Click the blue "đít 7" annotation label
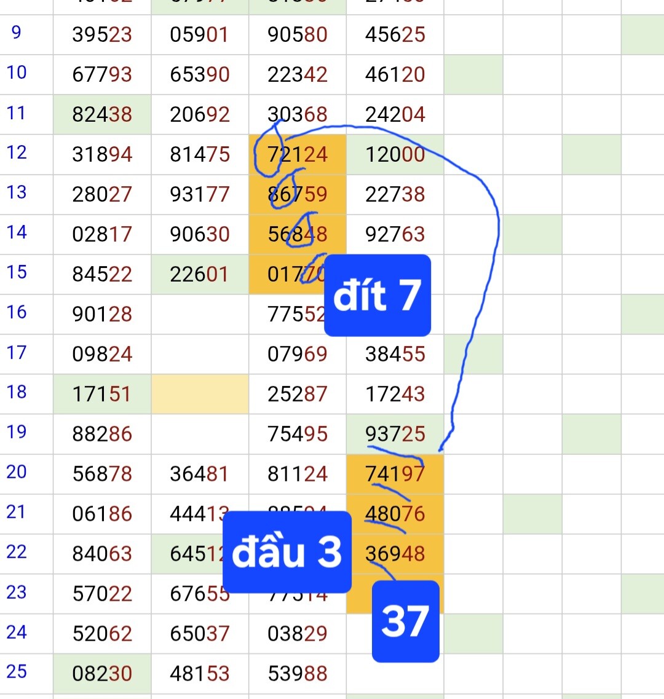The image size is (664, 699). [x=377, y=296]
